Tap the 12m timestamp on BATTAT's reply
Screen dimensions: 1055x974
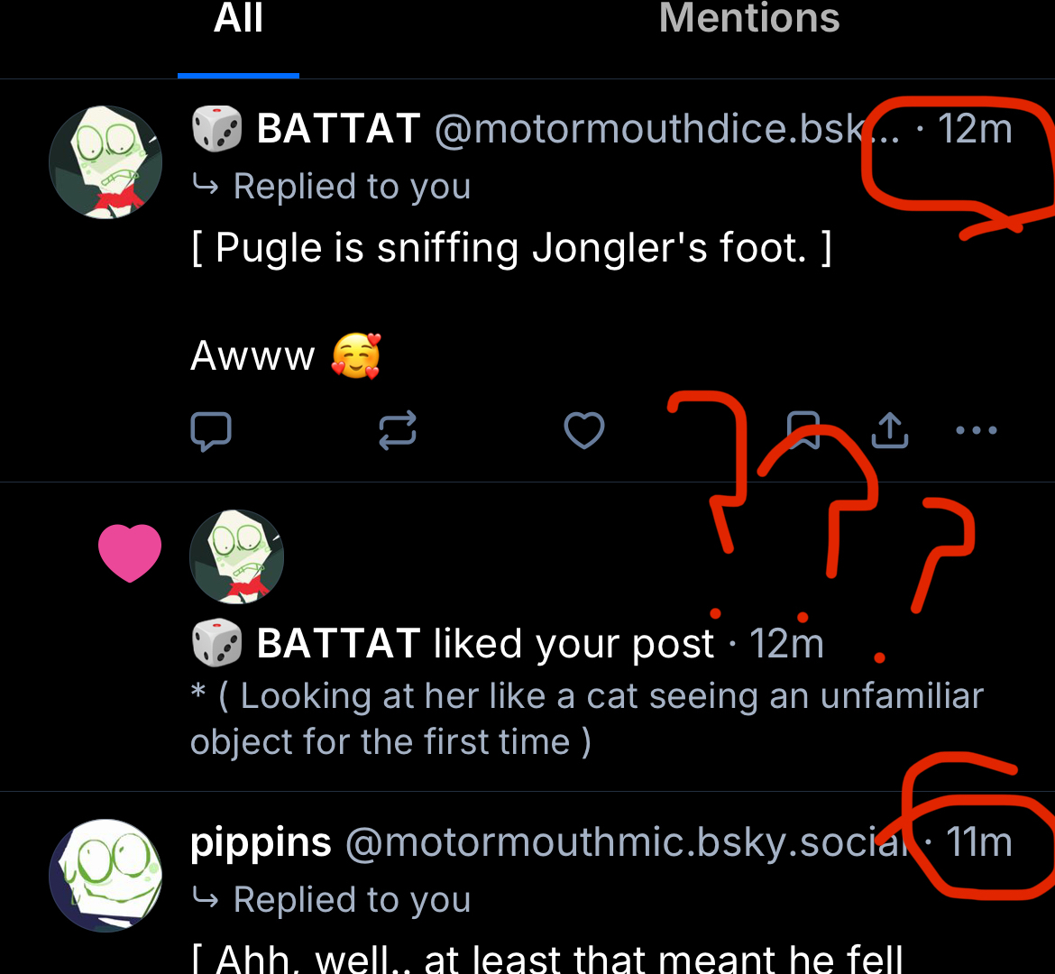(975, 129)
